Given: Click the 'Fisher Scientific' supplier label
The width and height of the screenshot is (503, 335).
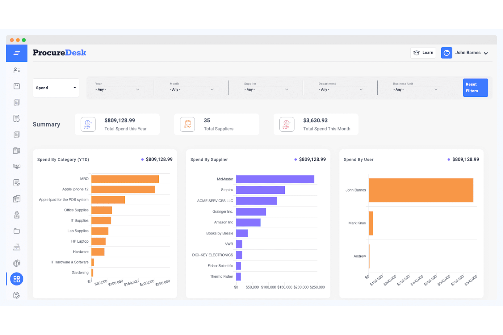Looking at the screenshot, I should point(221,266).
